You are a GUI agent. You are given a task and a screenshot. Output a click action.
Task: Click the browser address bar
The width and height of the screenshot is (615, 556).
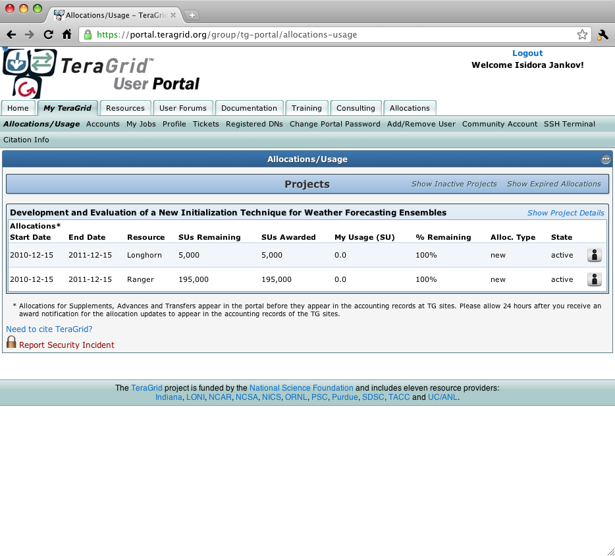[x=329, y=35]
